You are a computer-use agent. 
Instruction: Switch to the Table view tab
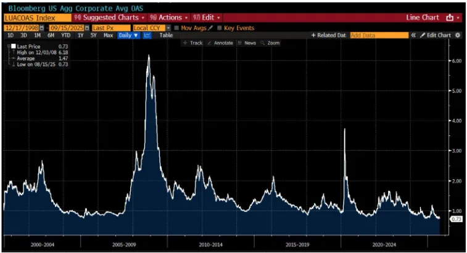166,35
